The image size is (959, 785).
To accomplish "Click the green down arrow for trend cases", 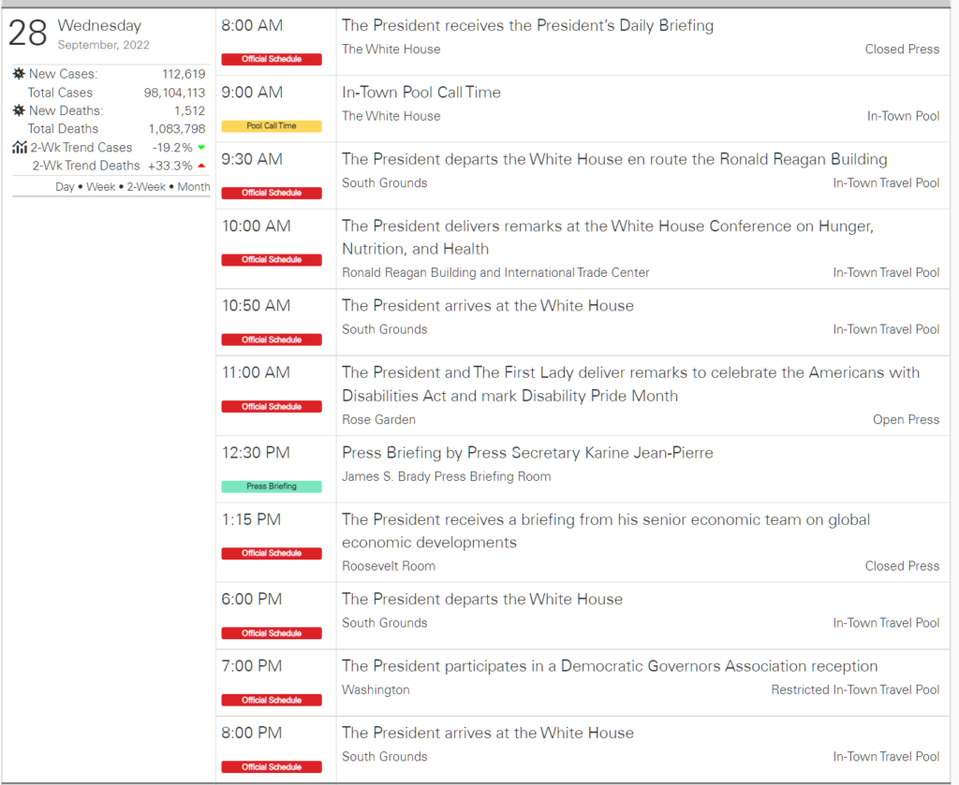I will point(200,148).
